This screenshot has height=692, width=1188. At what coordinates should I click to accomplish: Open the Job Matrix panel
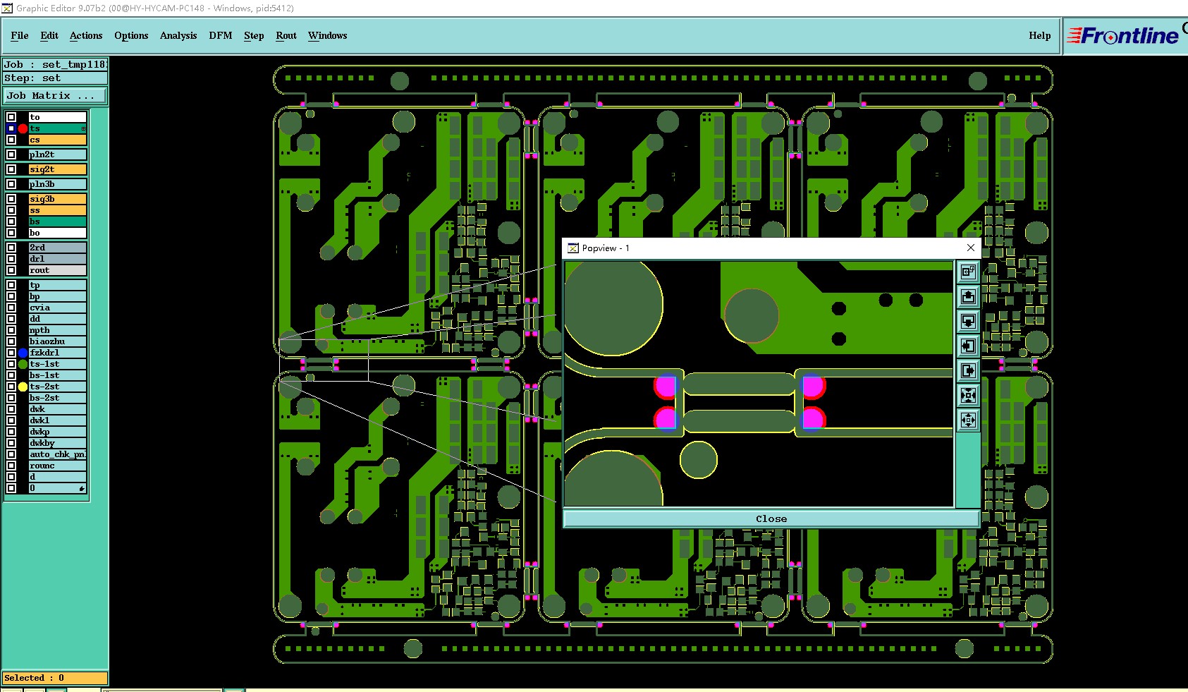point(55,95)
